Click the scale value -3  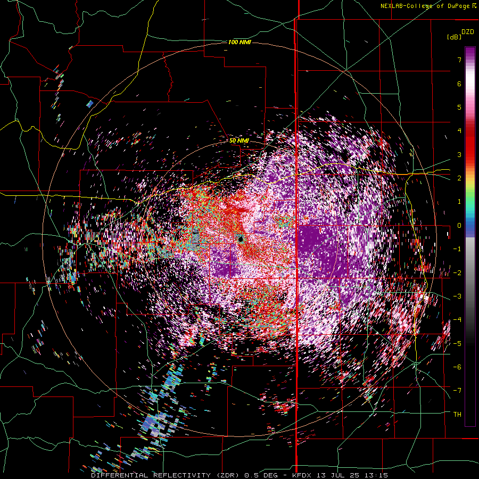[457, 296]
